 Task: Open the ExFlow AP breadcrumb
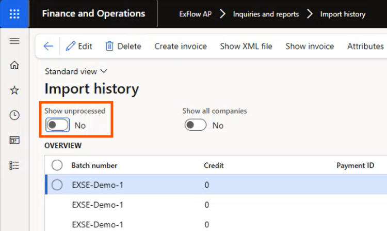(x=195, y=14)
